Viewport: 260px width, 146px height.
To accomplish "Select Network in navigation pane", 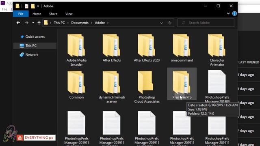I will [x=29, y=55].
